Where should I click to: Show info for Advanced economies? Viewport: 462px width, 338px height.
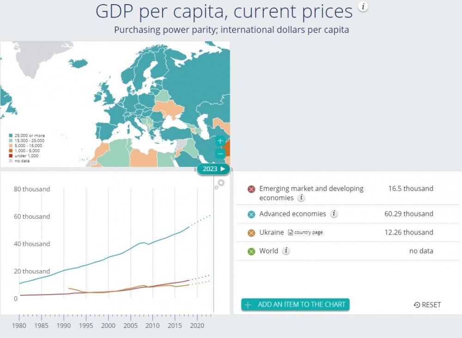(334, 214)
